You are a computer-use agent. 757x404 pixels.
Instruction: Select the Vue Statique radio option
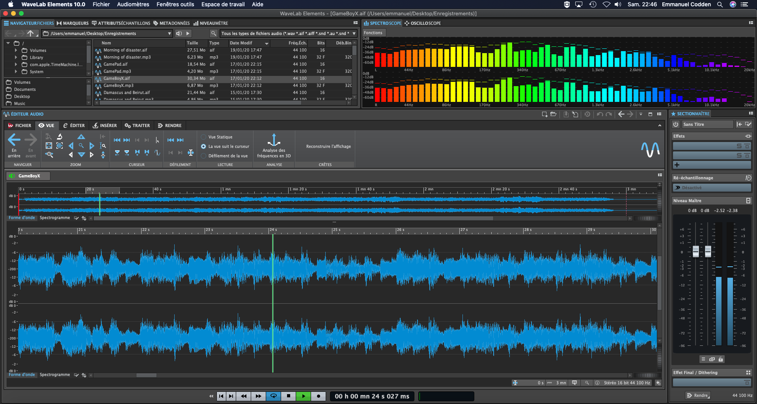204,137
